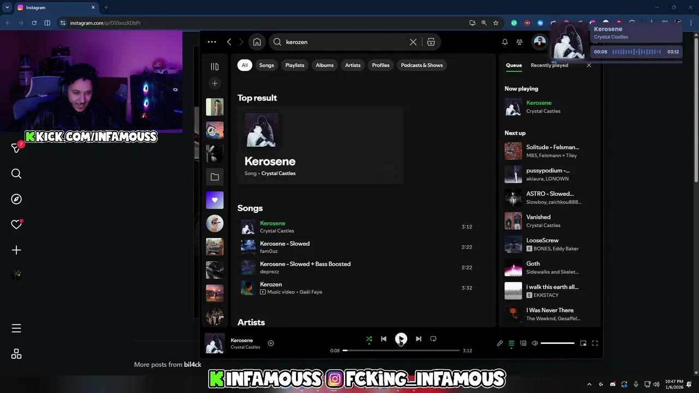Viewport: 699px width, 393px height.
Task: Filter results by Podcasts & Shows
Action: click(422, 65)
